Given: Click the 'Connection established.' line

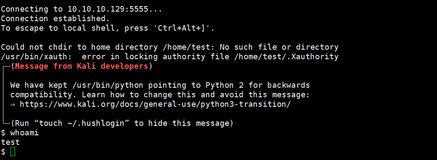Looking at the screenshot, I should [x=55, y=19].
